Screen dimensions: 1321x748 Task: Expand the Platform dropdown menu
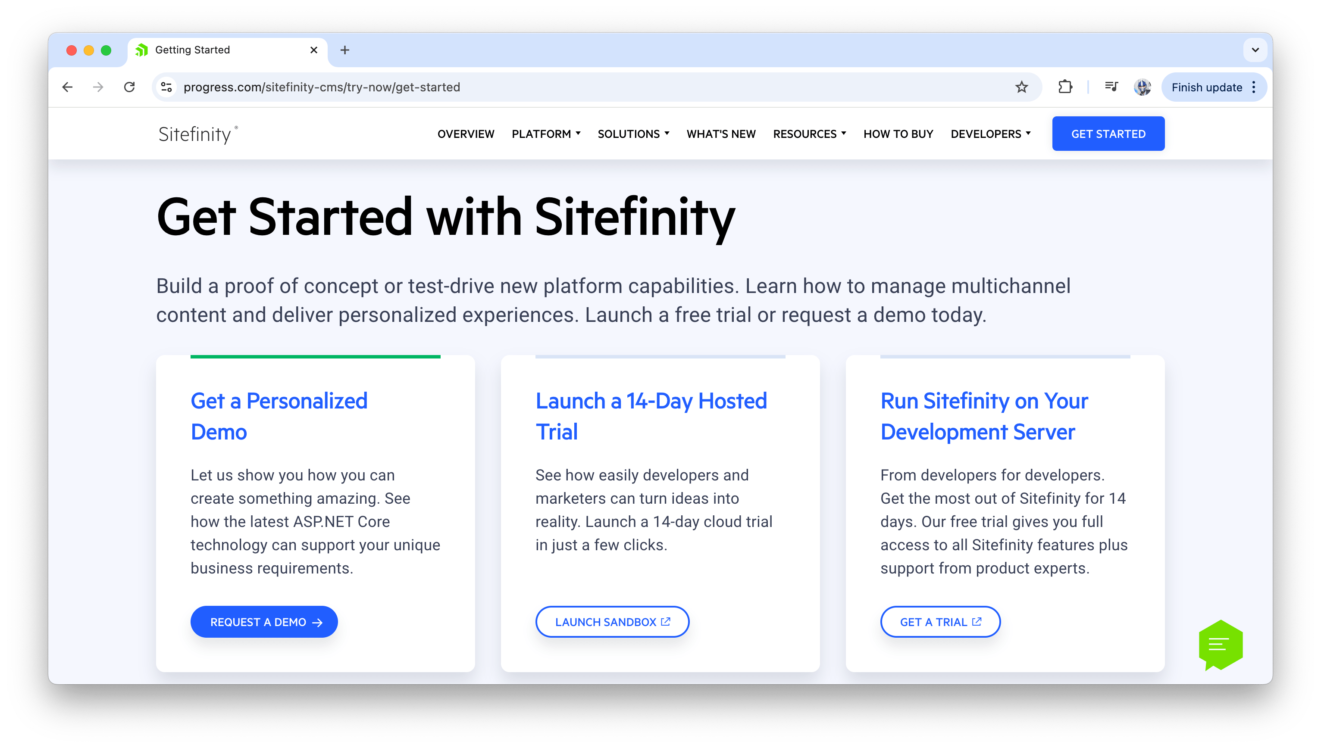(546, 134)
